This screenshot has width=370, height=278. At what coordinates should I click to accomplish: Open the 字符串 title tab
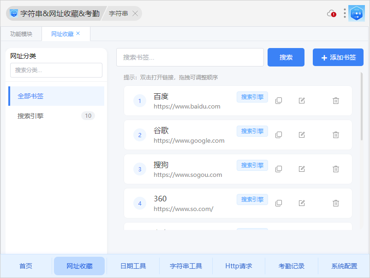119,13
